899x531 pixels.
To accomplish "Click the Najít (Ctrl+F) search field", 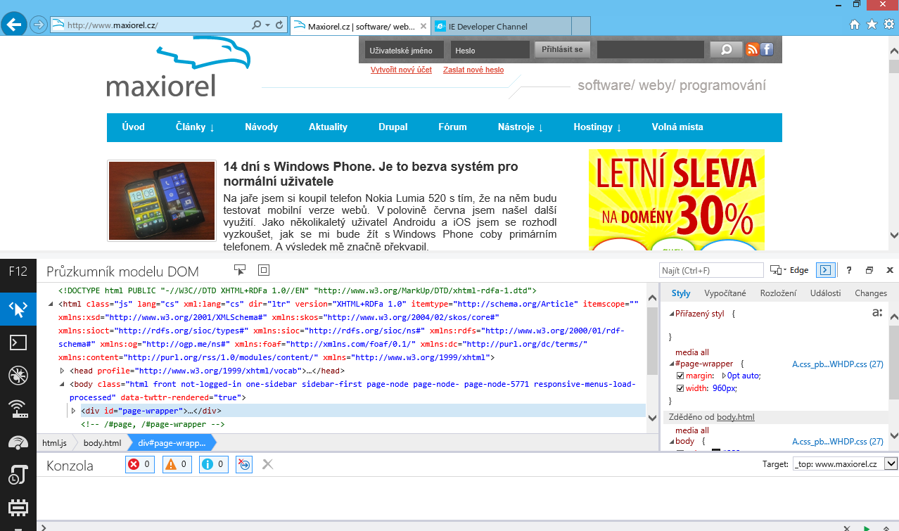I will [711, 270].
